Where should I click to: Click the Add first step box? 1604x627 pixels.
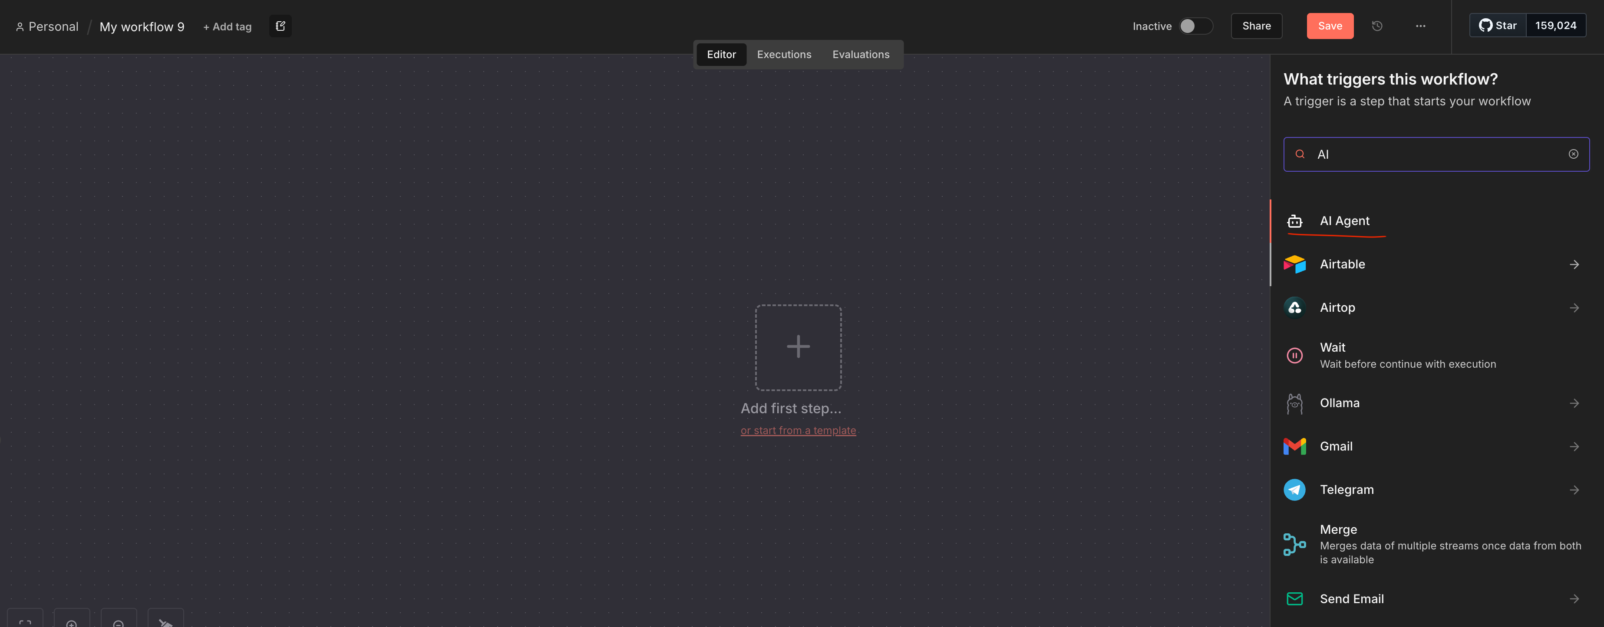(798, 347)
